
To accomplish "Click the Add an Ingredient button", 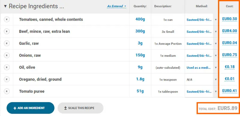I will click(x=31, y=108).
